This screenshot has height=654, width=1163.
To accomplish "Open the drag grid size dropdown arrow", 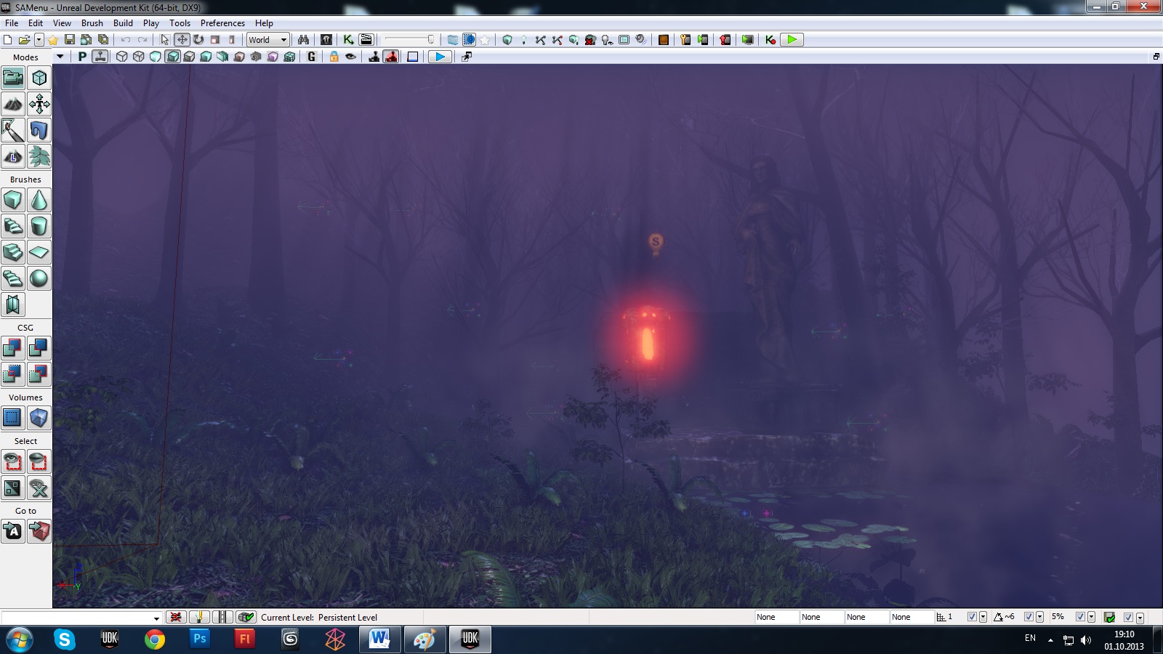I will click(983, 617).
